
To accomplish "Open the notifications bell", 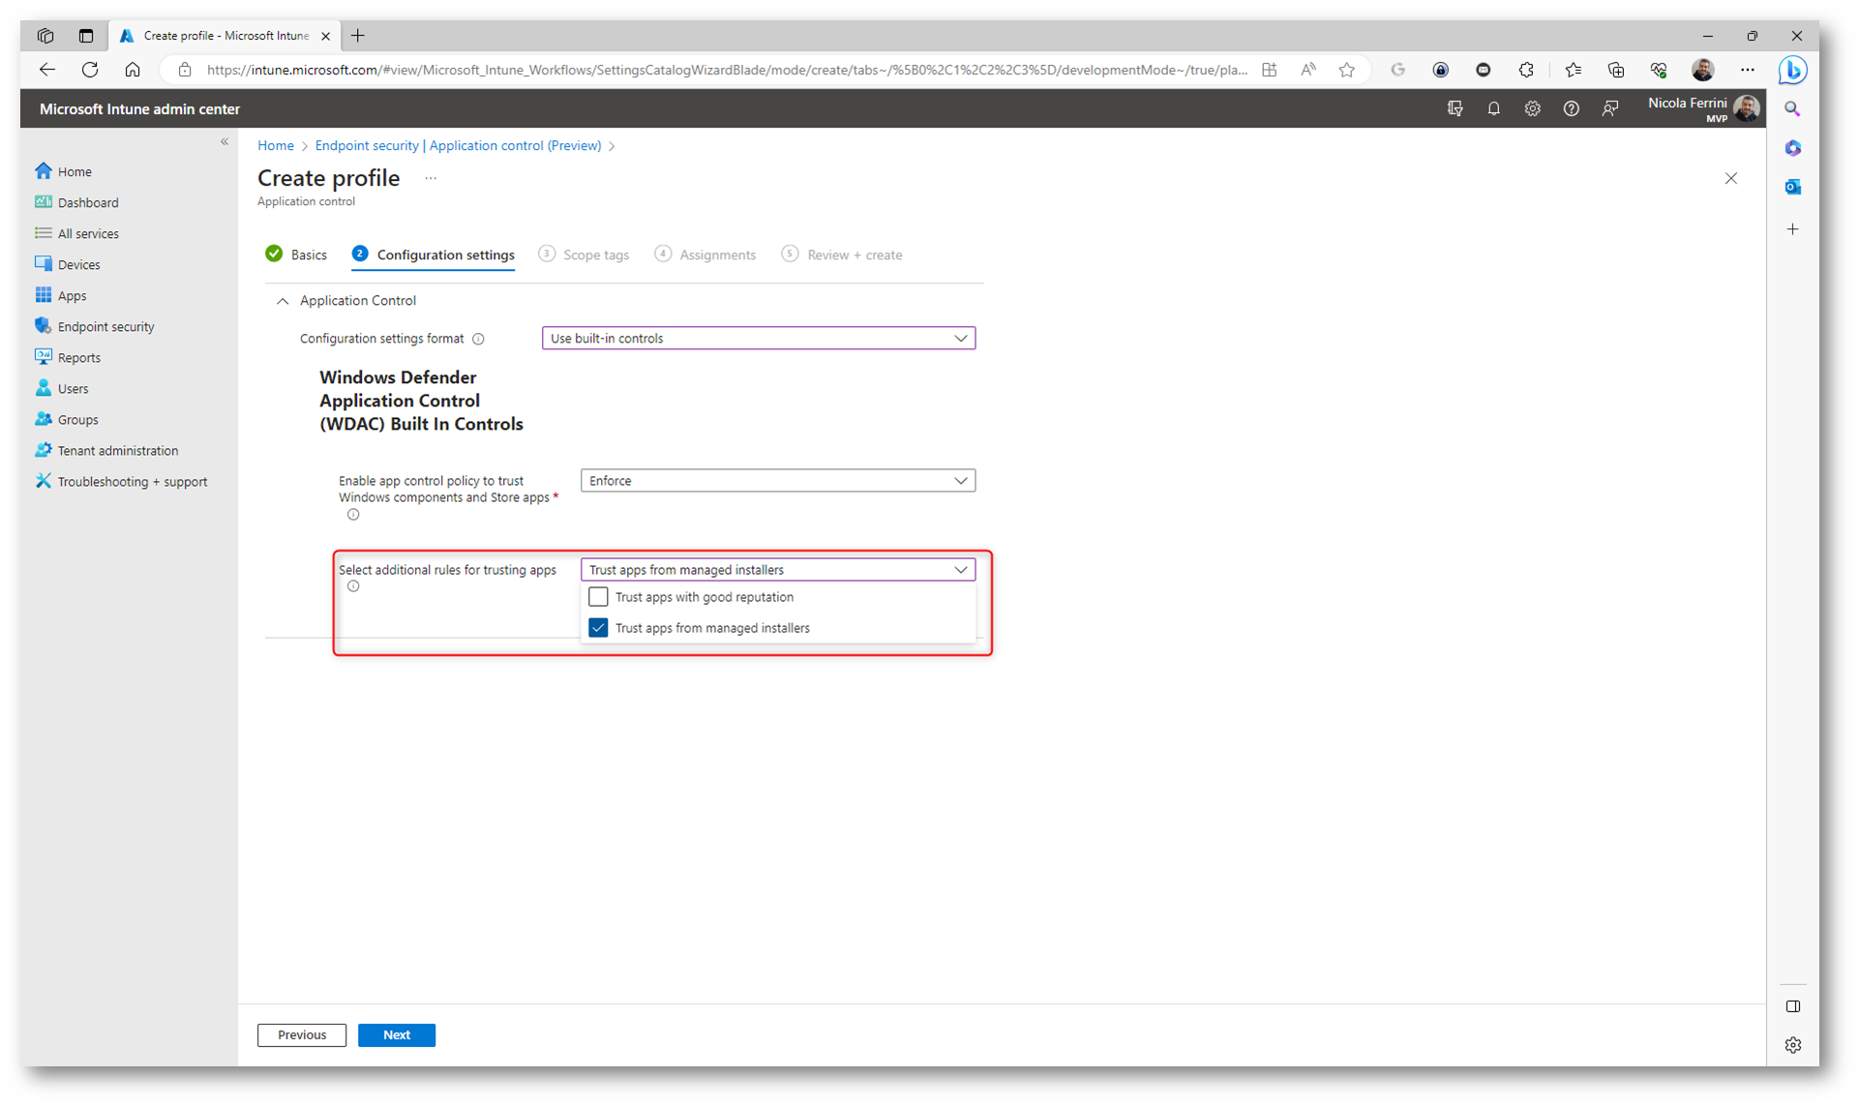I will [x=1493, y=108].
